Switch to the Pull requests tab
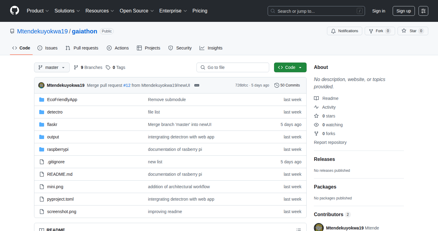 click(82, 48)
